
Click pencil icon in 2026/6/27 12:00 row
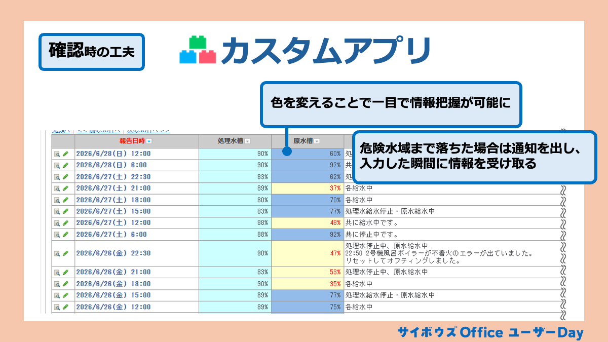(x=65, y=223)
